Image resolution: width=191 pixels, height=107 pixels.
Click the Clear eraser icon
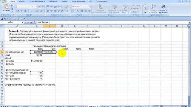coord(146,12)
